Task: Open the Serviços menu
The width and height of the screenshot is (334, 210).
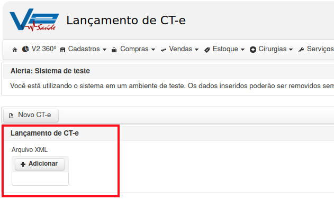Action: tap(316, 49)
